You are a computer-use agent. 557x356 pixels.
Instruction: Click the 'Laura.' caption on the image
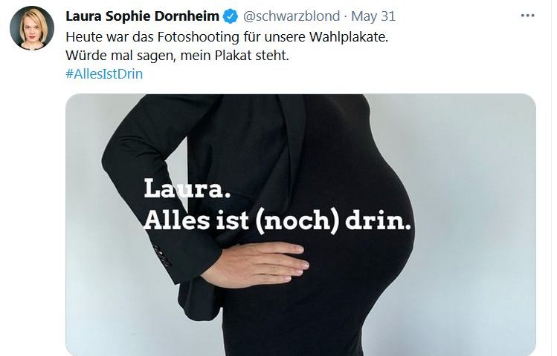click(x=187, y=189)
